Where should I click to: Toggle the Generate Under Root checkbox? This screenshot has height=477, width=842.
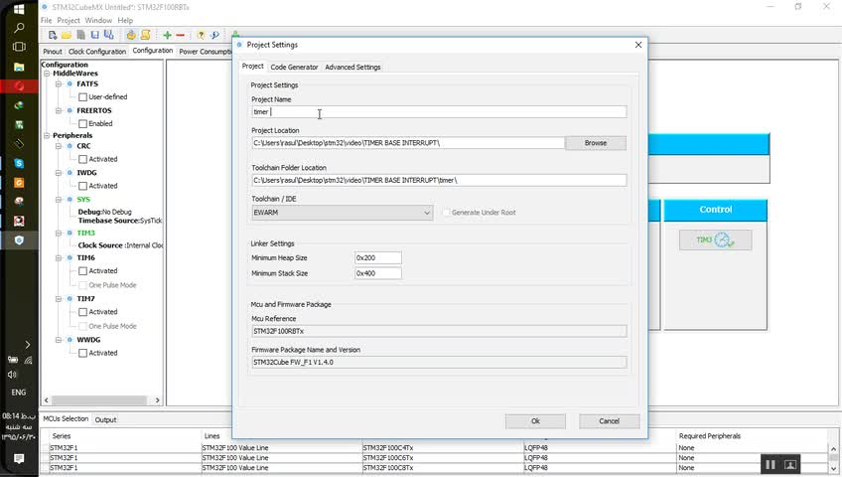coord(446,213)
